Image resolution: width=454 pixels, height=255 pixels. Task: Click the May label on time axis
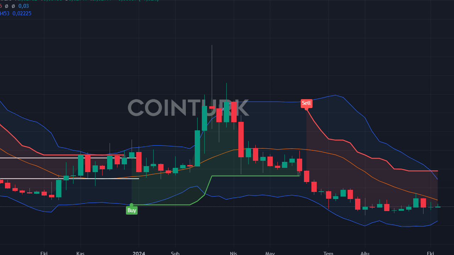point(270,253)
